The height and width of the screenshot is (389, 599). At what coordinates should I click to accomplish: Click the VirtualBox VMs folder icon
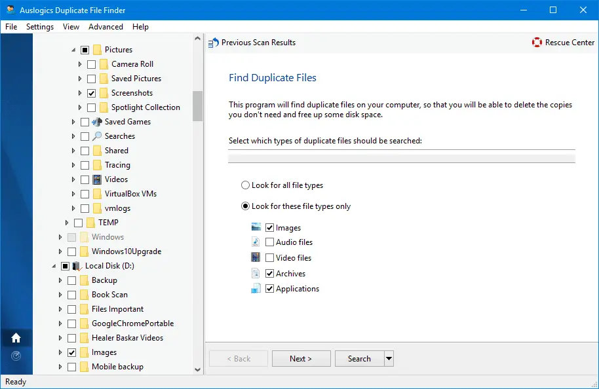(98, 194)
